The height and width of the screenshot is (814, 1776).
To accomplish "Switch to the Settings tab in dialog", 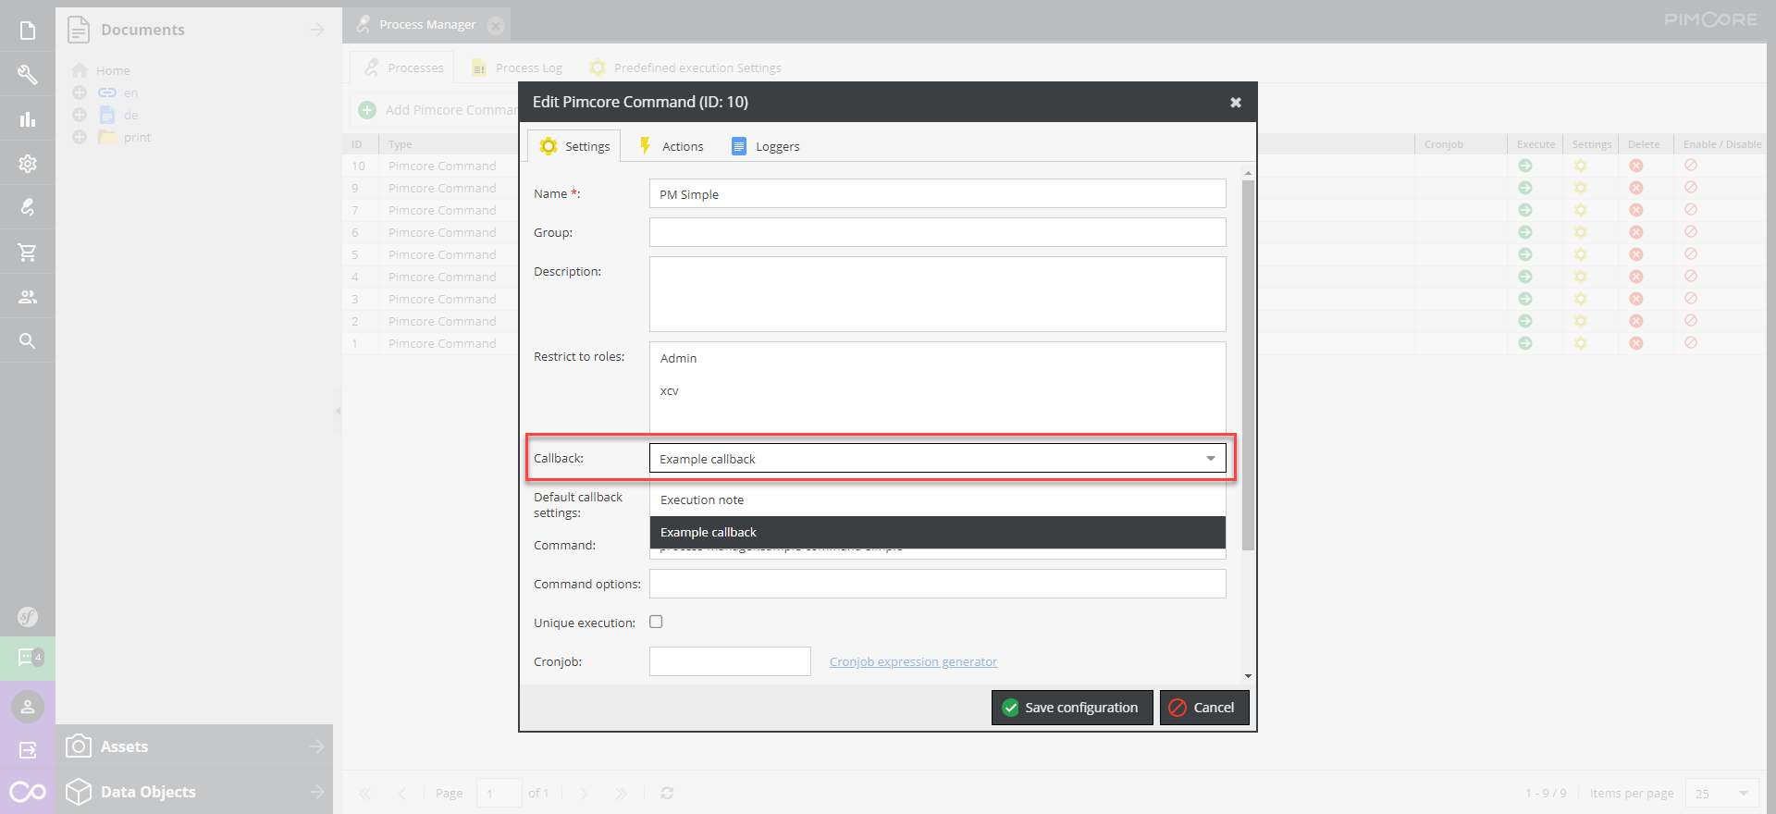I will click(574, 146).
